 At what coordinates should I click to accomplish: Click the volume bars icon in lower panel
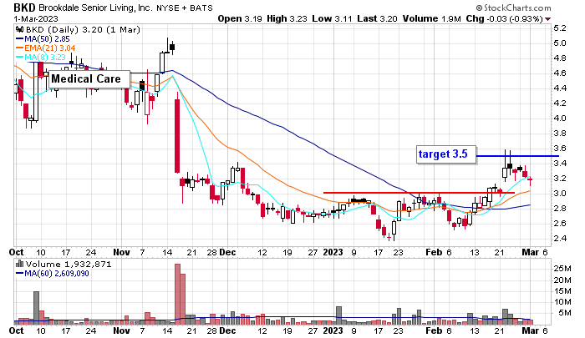click(20, 265)
